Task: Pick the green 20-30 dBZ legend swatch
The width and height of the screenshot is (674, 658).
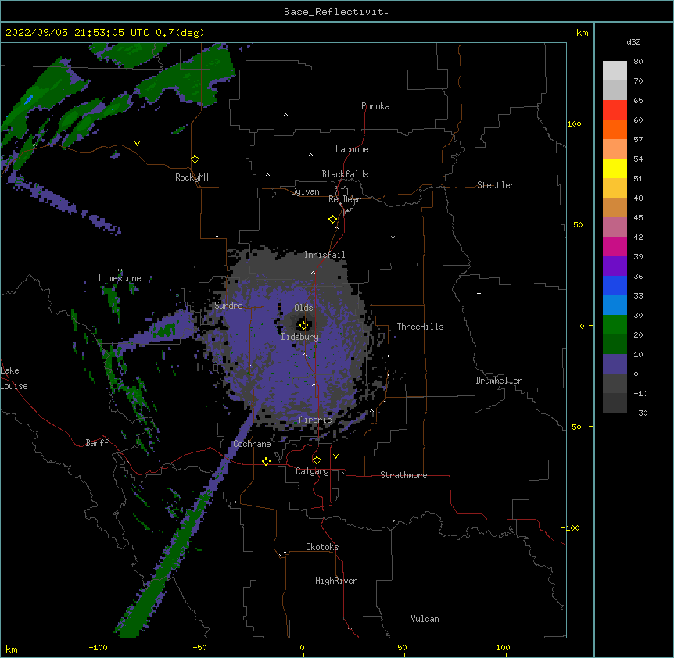Action: point(615,325)
